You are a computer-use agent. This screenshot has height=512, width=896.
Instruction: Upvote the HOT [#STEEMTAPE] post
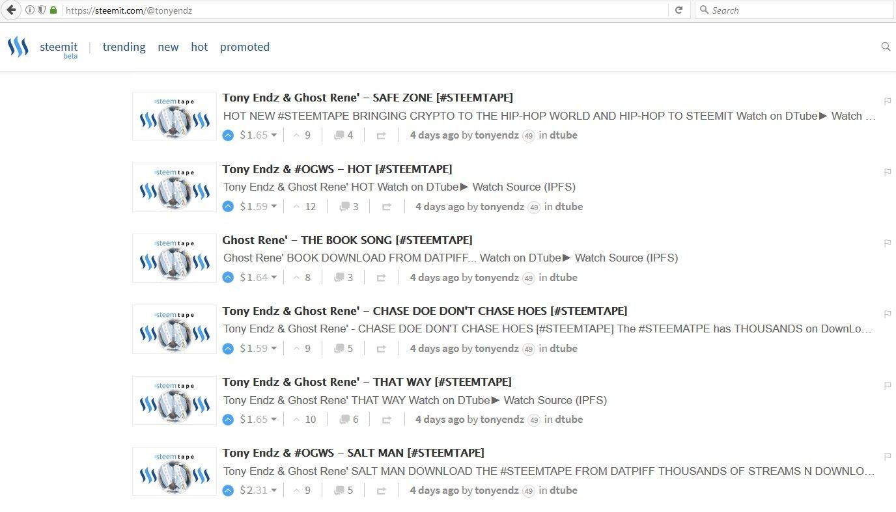click(228, 207)
